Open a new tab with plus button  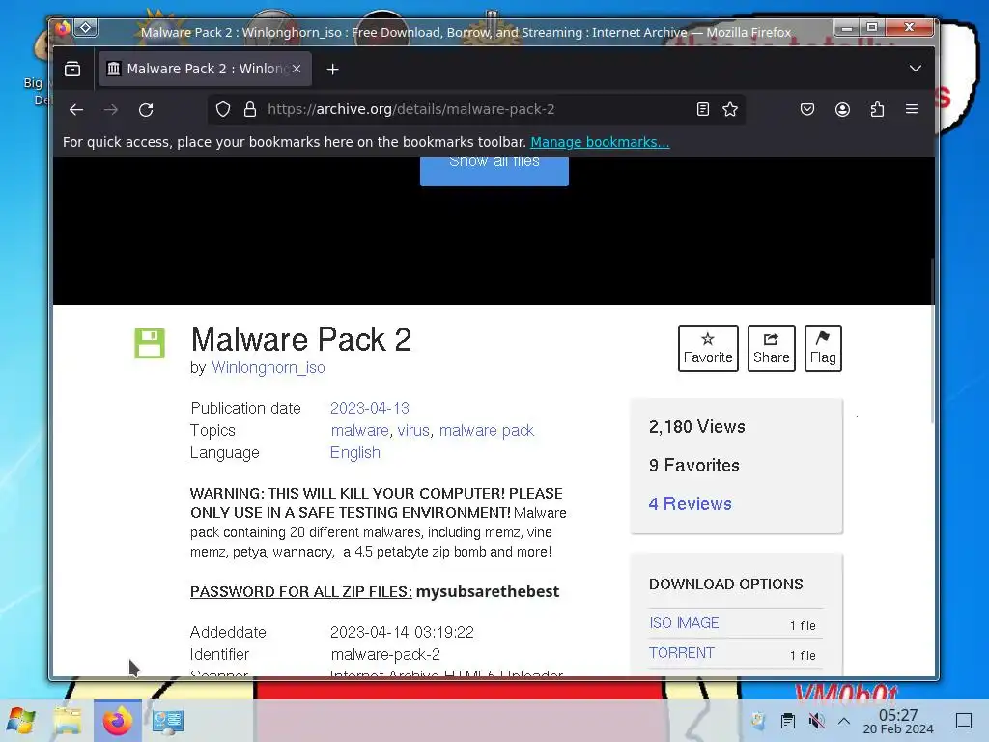pyautogui.click(x=332, y=70)
